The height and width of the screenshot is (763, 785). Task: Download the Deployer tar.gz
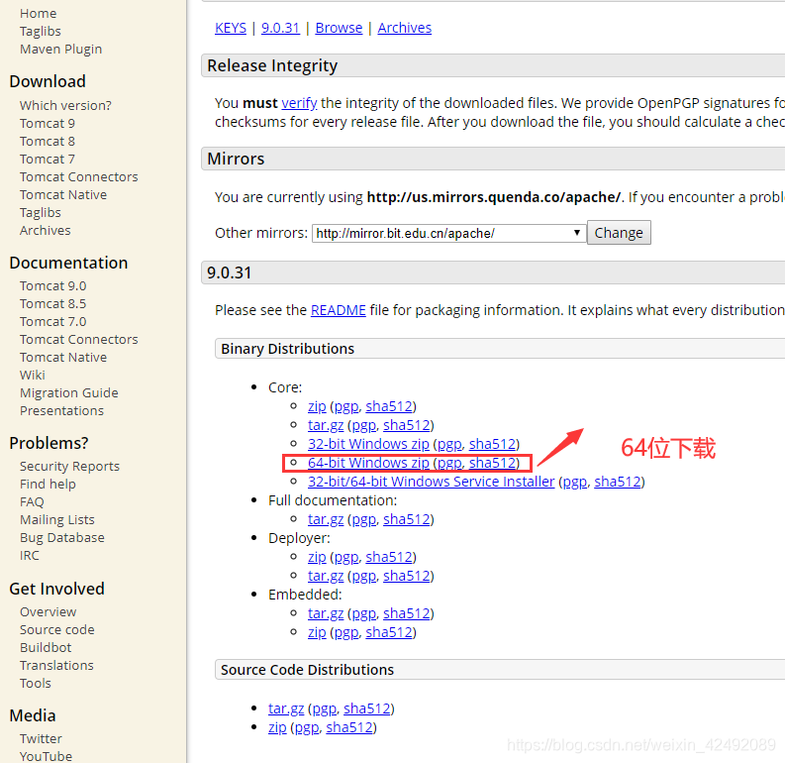tap(326, 576)
